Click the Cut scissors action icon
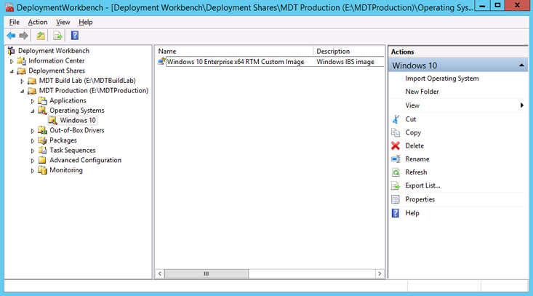The image size is (533, 296). pos(396,119)
